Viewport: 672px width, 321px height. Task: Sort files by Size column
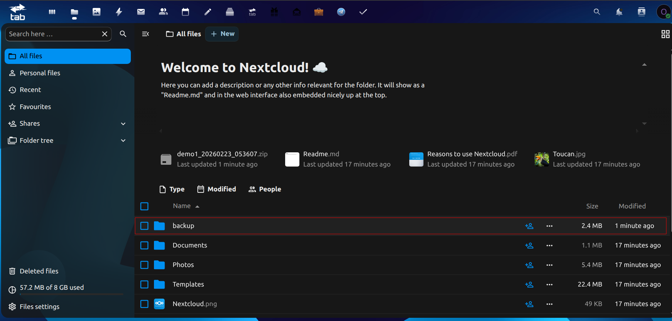pyautogui.click(x=592, y=206)
